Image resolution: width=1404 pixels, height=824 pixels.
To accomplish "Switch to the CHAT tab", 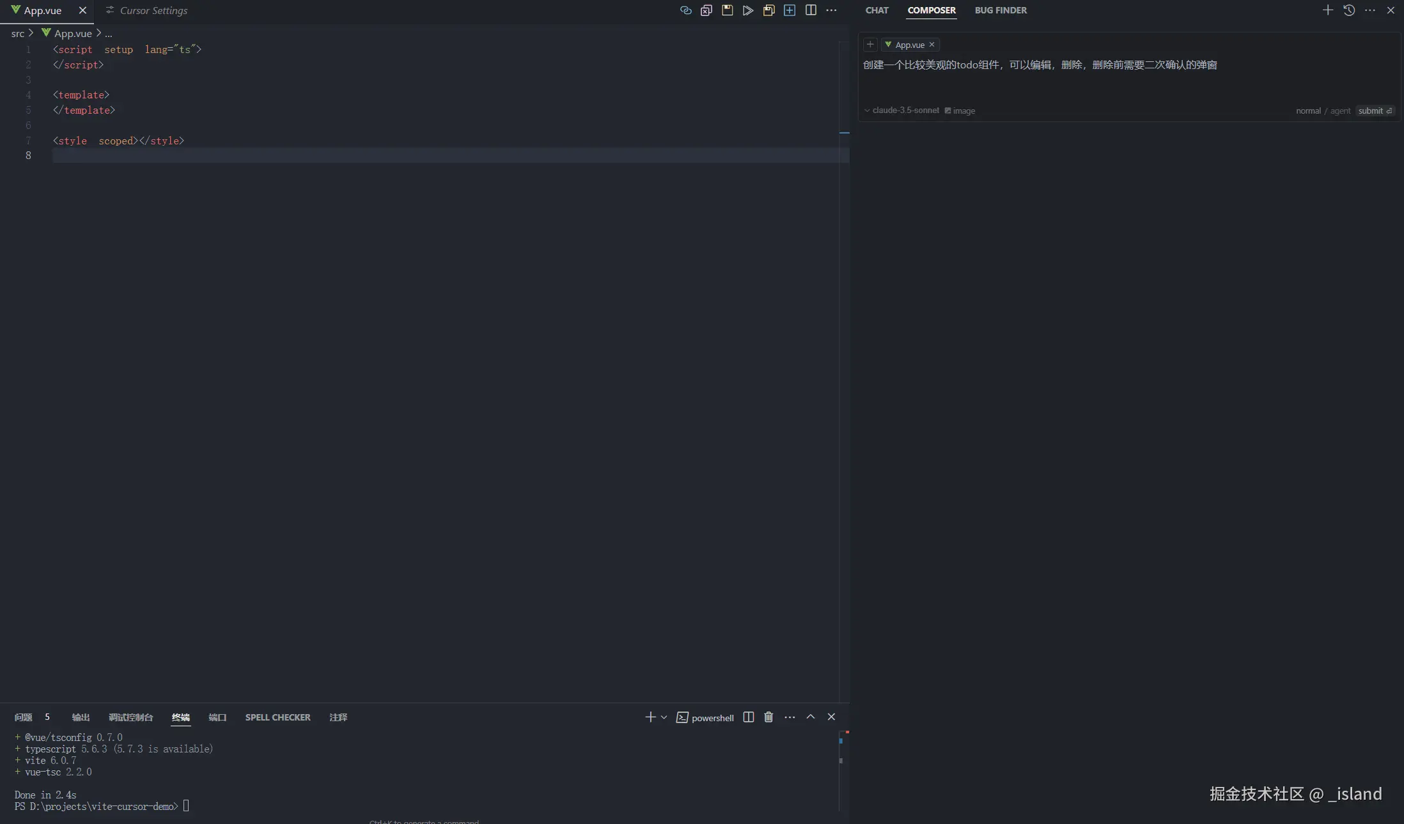I will (876, 10).
